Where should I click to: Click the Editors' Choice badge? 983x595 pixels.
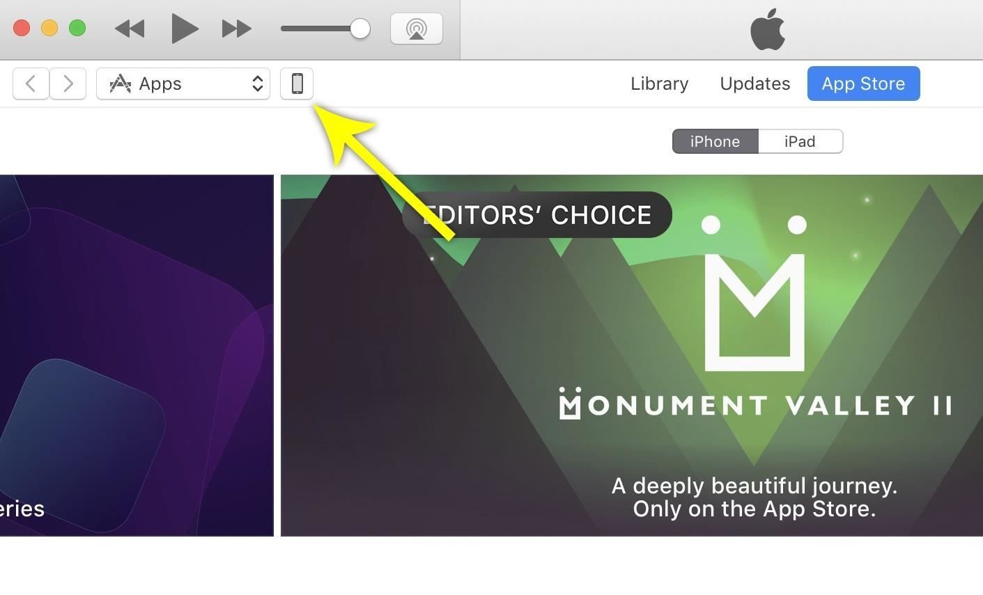[x=537, y=214]
